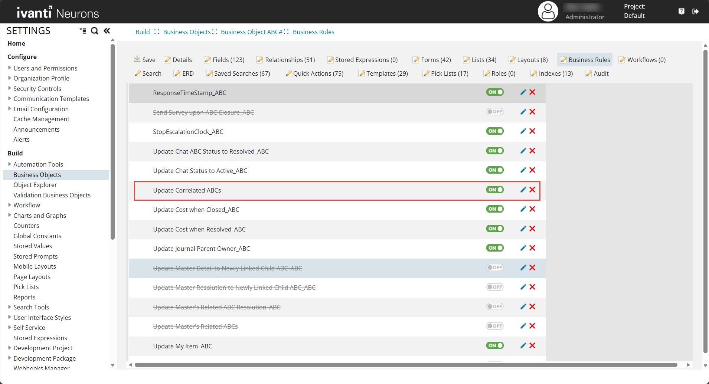Switch to the Fields (123) tab
Screen dimensions: 709x384
(224, 60)
